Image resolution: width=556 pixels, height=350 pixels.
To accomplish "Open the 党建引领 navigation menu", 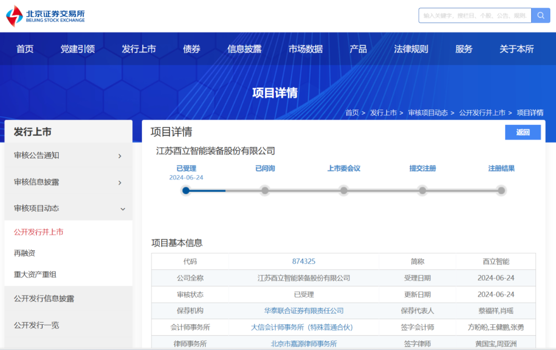I will click(x=78, y=49).
